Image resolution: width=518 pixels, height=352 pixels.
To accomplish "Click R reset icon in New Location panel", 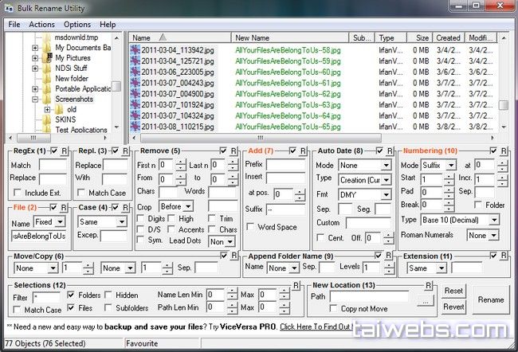I will point(429,284).
